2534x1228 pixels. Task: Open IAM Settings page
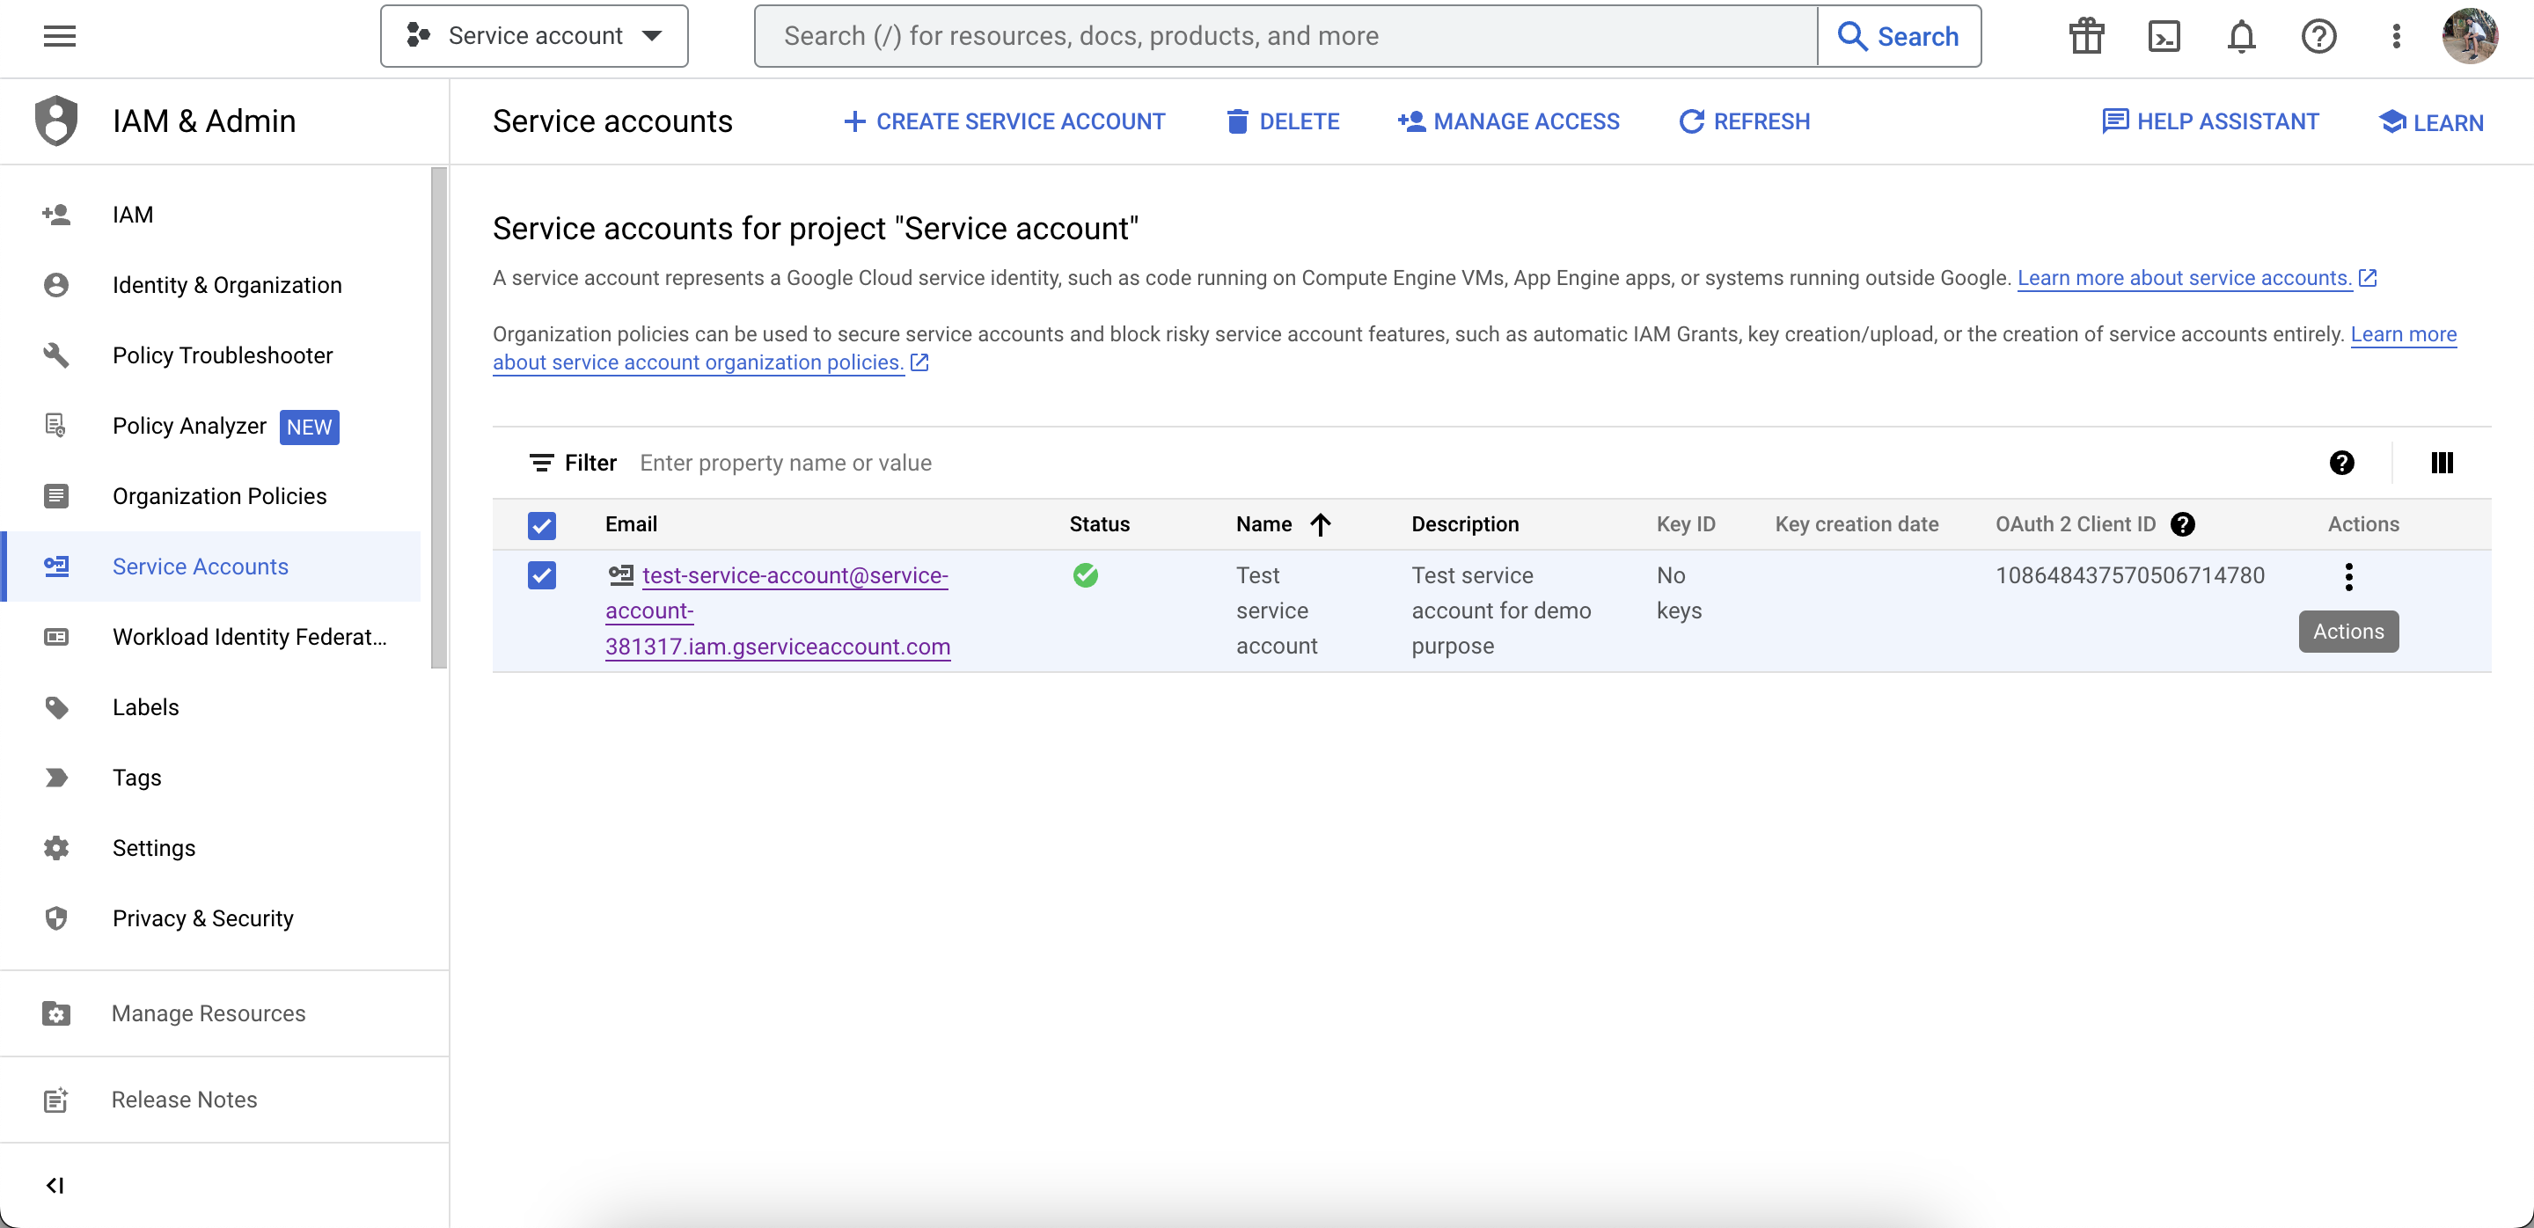pos(210,847)
